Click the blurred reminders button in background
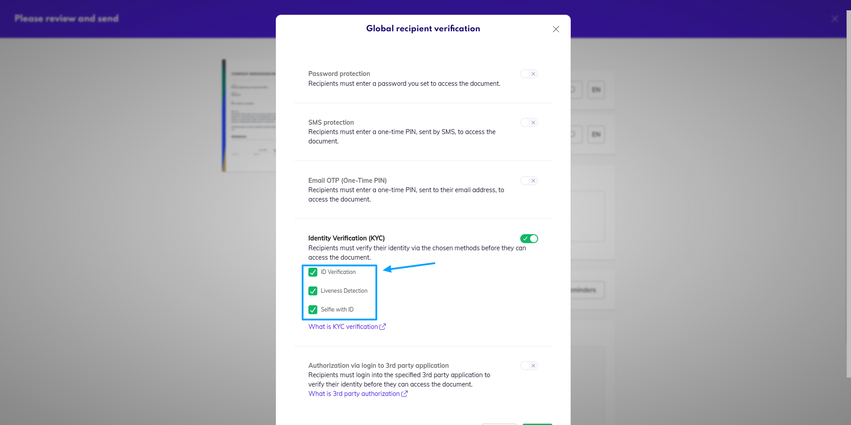 [x=587, y=290]
